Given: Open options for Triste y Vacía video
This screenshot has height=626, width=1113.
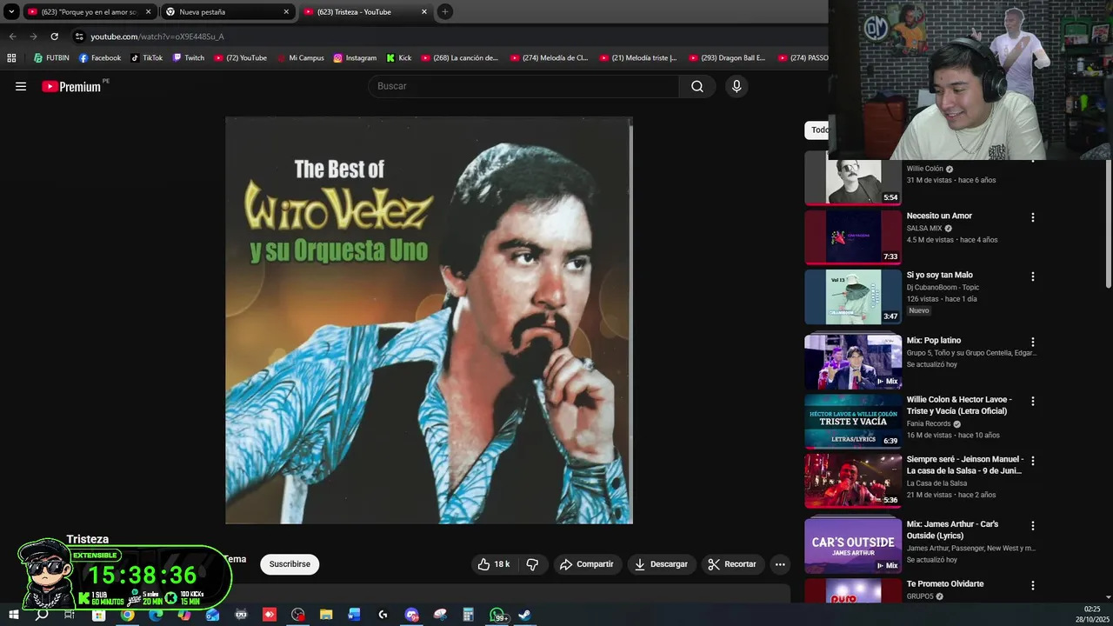Looking at the screenshot, I should point(1033,402).
